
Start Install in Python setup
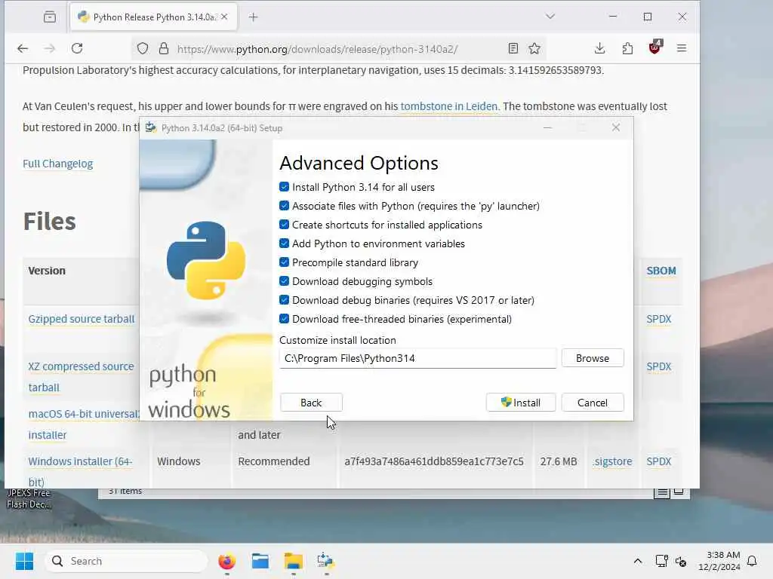pyautogui.click(x=521, y=403)
